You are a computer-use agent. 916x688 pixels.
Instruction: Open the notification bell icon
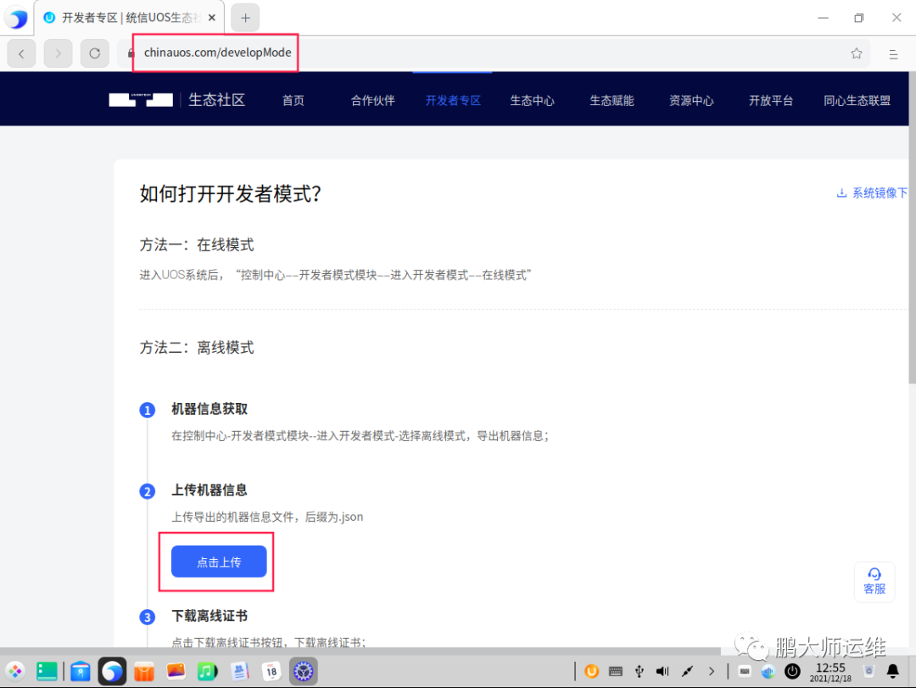893,671
